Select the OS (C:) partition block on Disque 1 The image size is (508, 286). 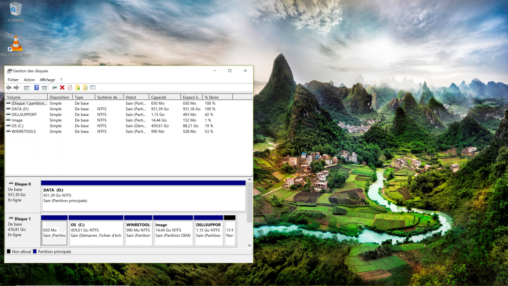point(96,230)
